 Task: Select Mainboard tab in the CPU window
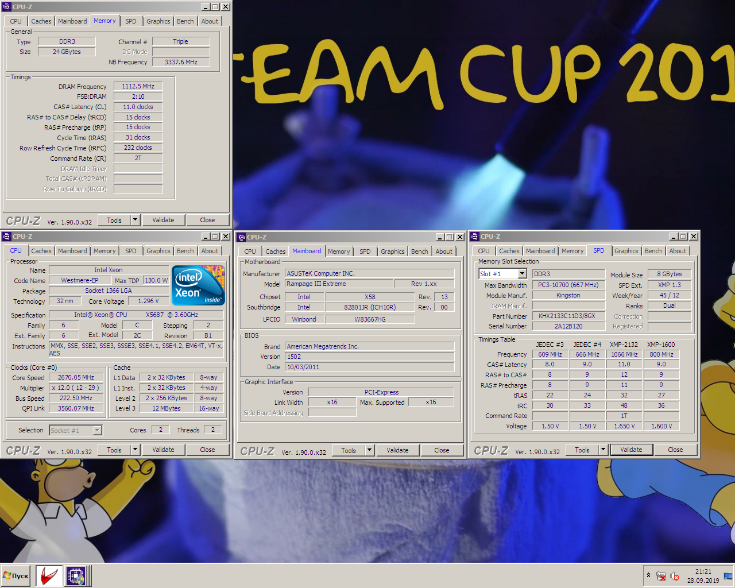pos(72,251)
